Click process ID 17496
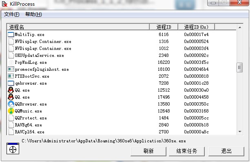250x162 pixels. [164, 97]
